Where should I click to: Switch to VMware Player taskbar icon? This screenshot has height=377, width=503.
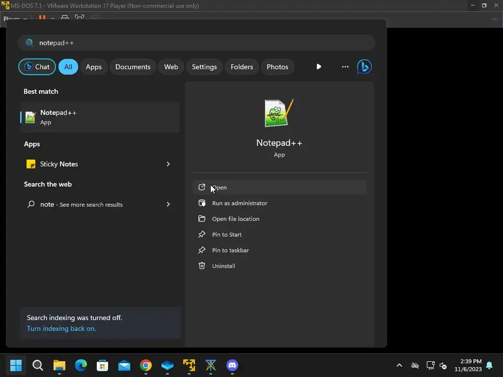[189, 365]
